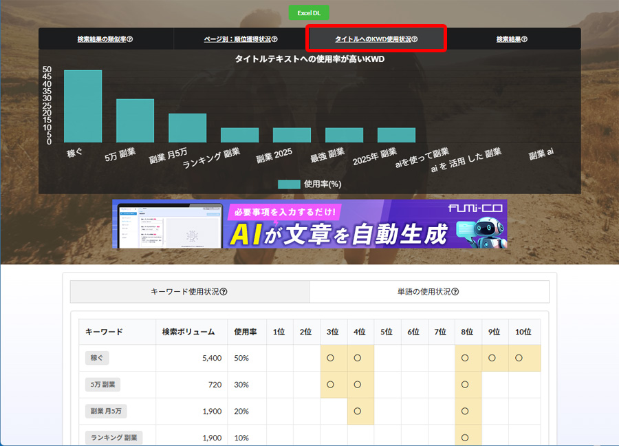Click help icon beside 検索結果 tab label
This screenshot has height=446, width=619.
click(x=525, y=39)
